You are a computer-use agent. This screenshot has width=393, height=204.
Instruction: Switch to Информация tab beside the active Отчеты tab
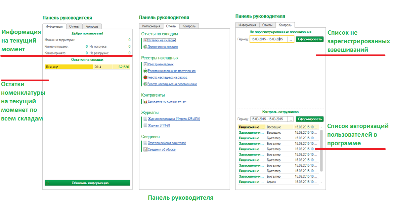coord(151,26)
